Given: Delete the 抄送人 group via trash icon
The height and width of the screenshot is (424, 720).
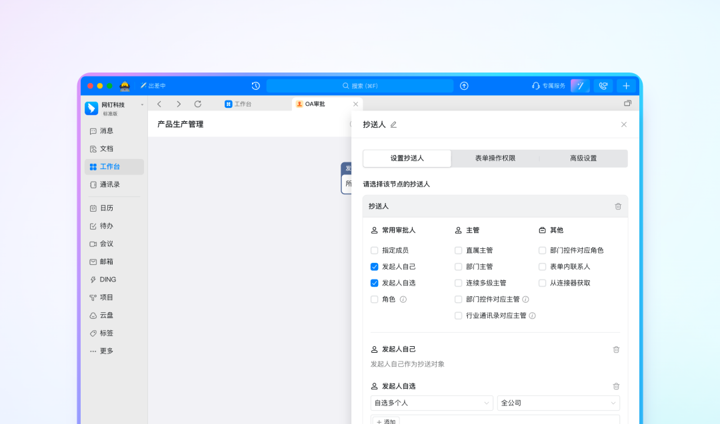Looking at the screenshot, I should point(617,206).
